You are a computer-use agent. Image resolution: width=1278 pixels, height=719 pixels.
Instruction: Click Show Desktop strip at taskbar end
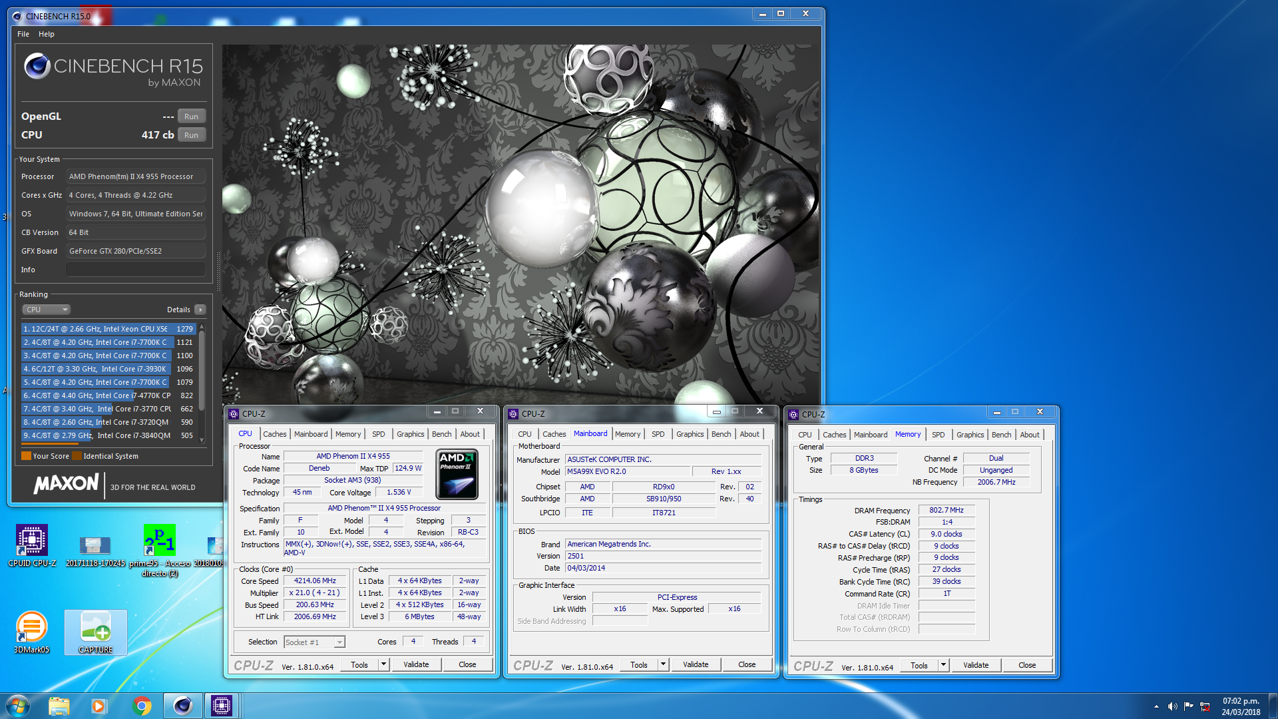click(1273, 706)
